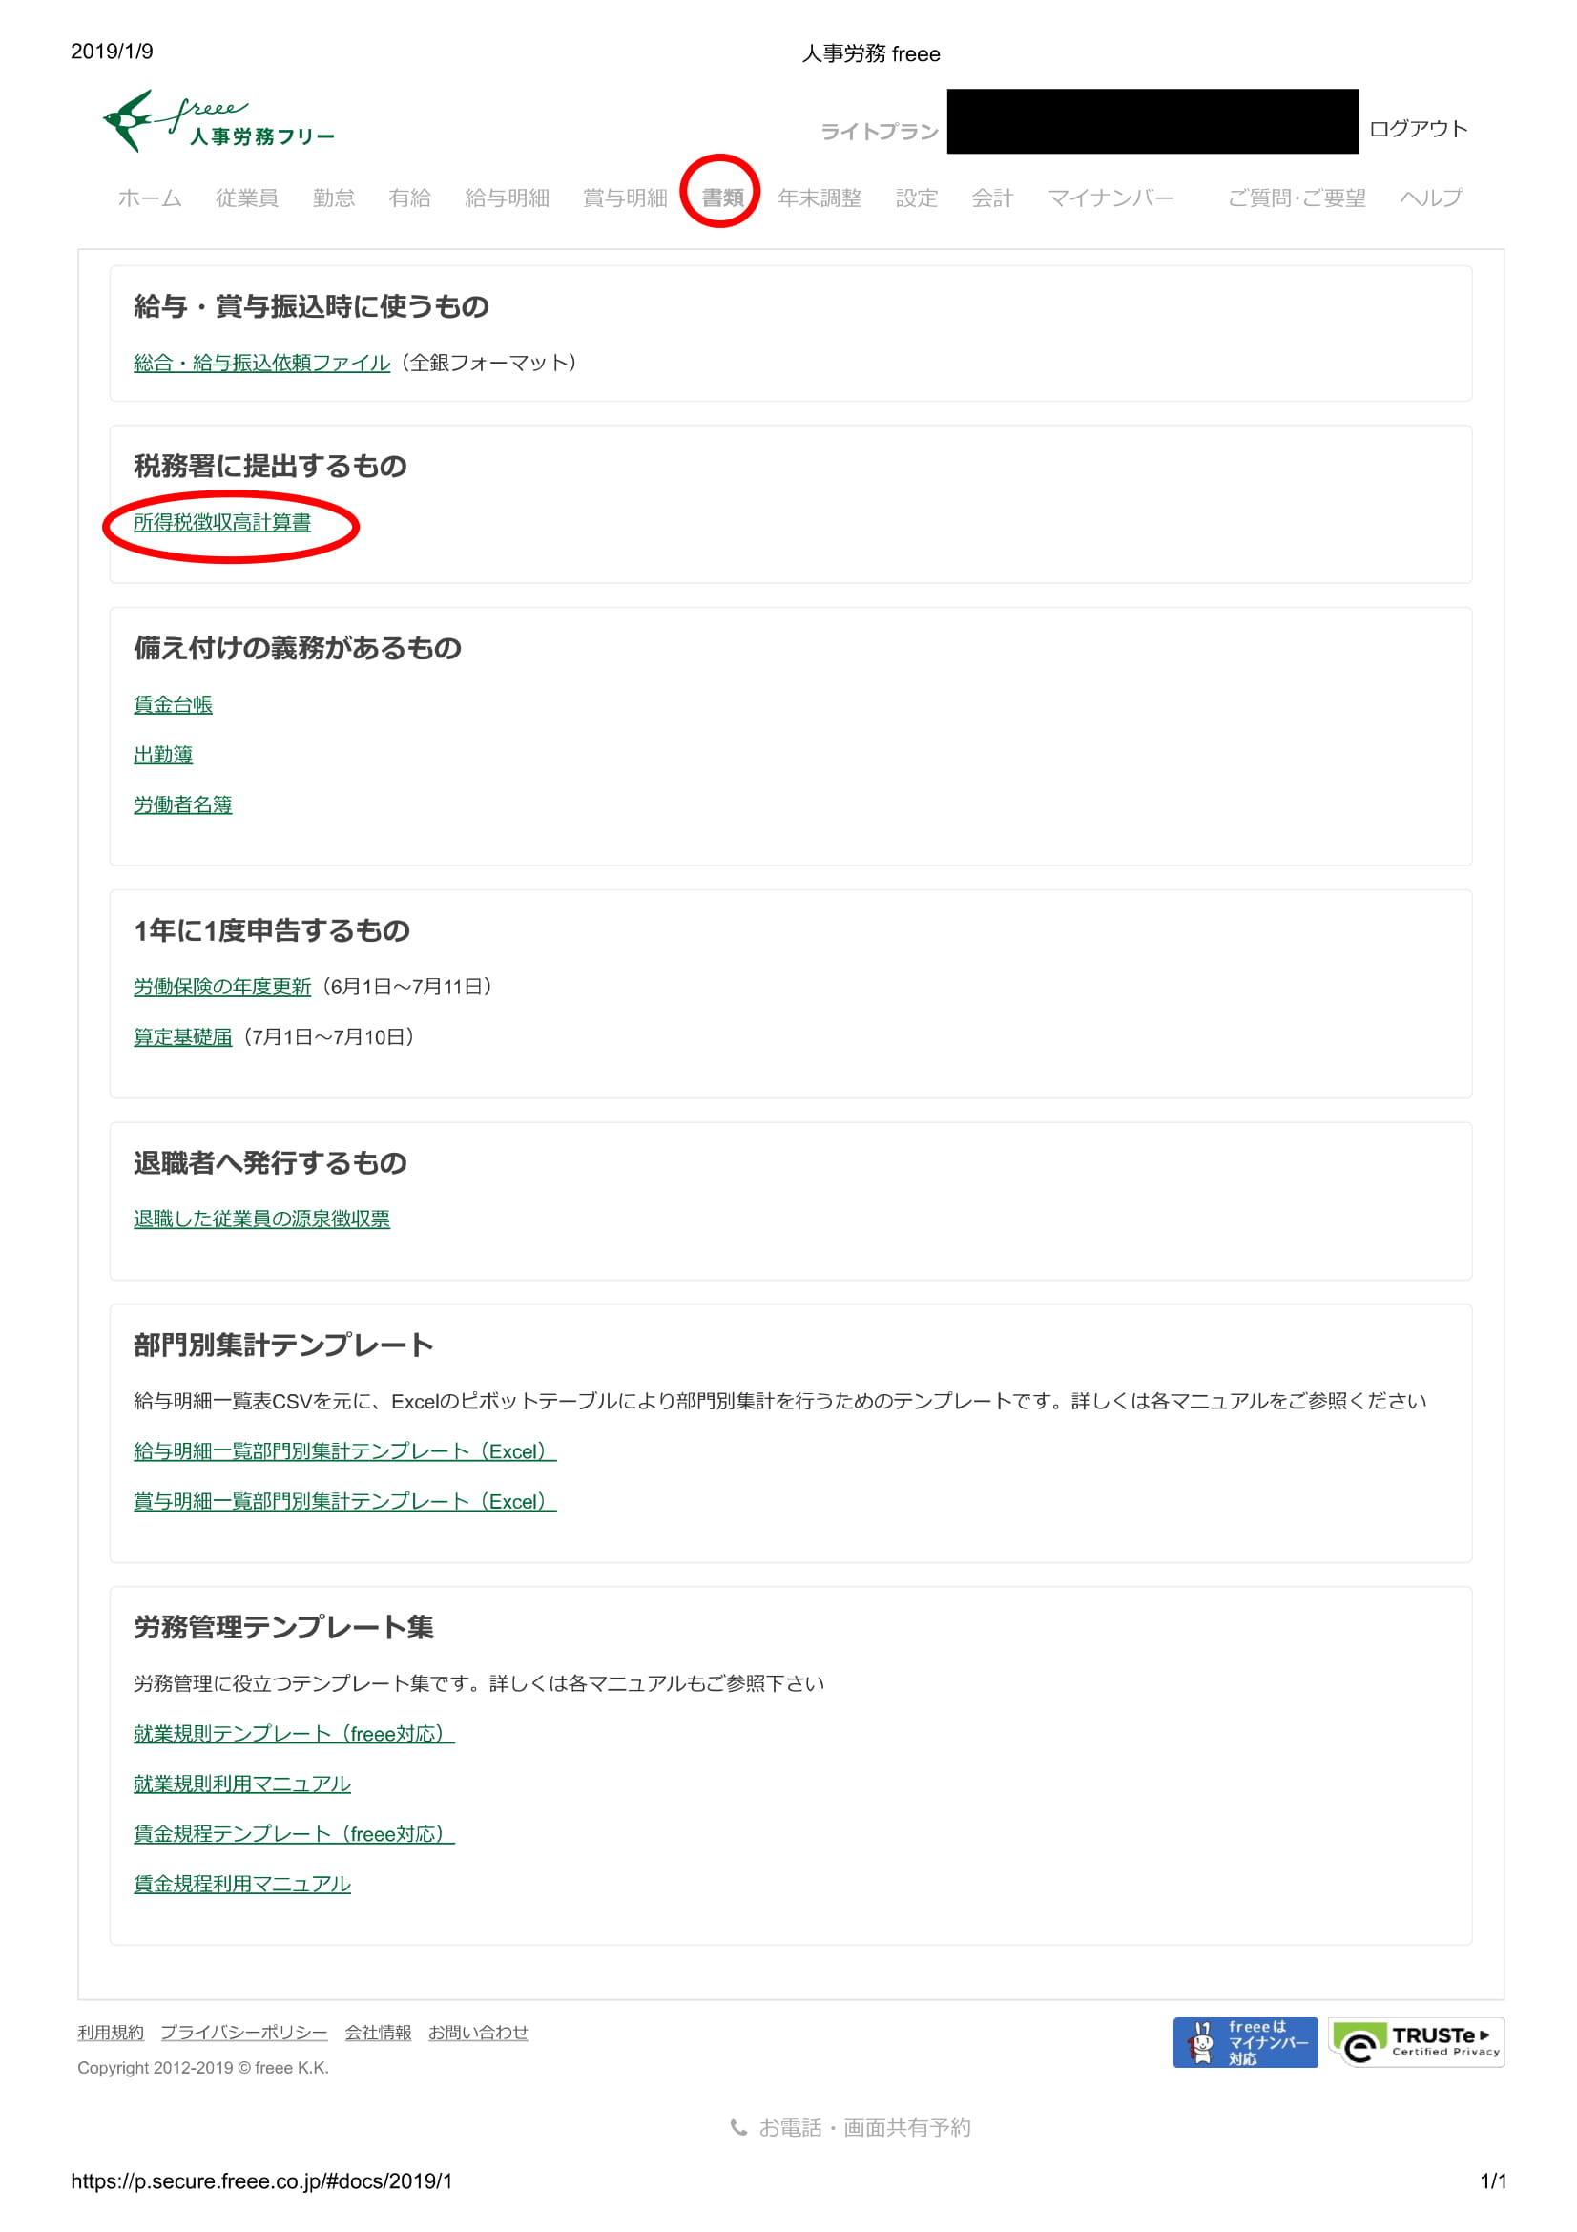The height and width of the screenshot is (2232, 1577).
Task: Click the ログアウト link
Action: point(1418,129)
